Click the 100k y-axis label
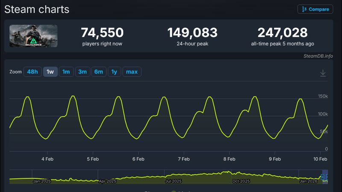The width and height of the screenshot is (342, 192). 323,114
